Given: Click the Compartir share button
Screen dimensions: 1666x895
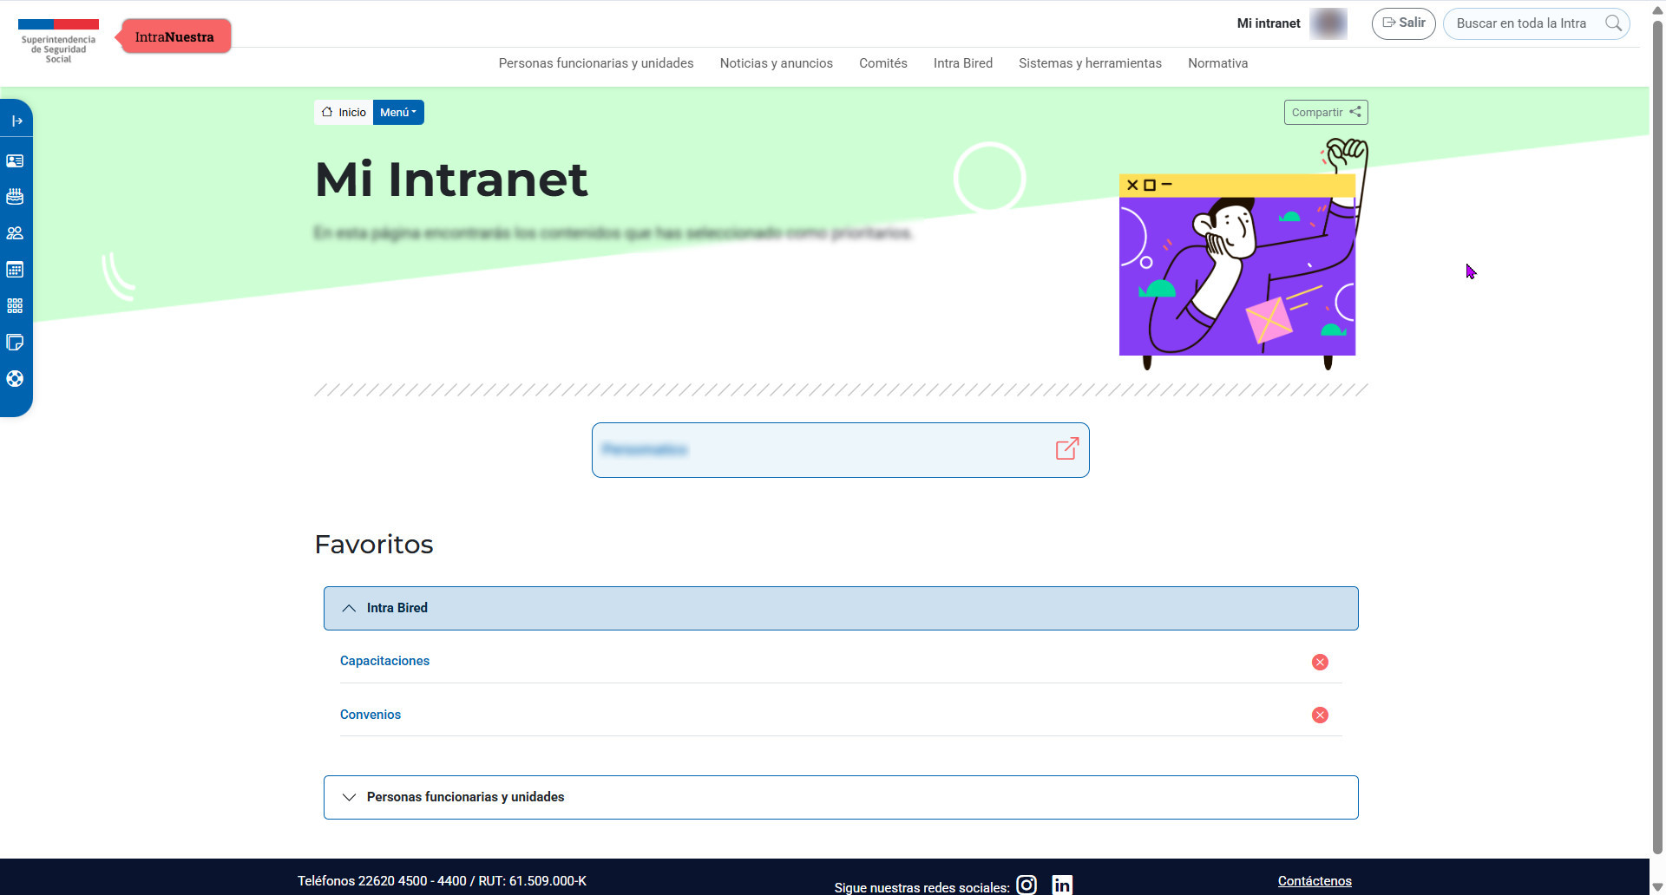Looking at the screenshot, I should point(1325,113).
